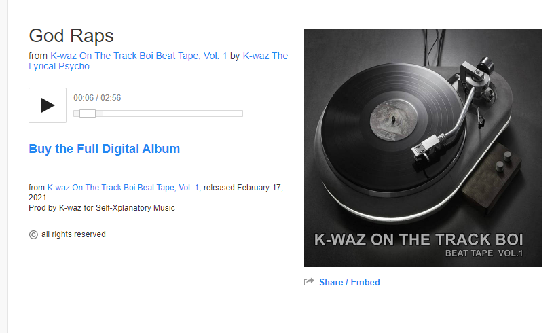
Task: Click the all rights reserved text
Action: click(73, 234)
